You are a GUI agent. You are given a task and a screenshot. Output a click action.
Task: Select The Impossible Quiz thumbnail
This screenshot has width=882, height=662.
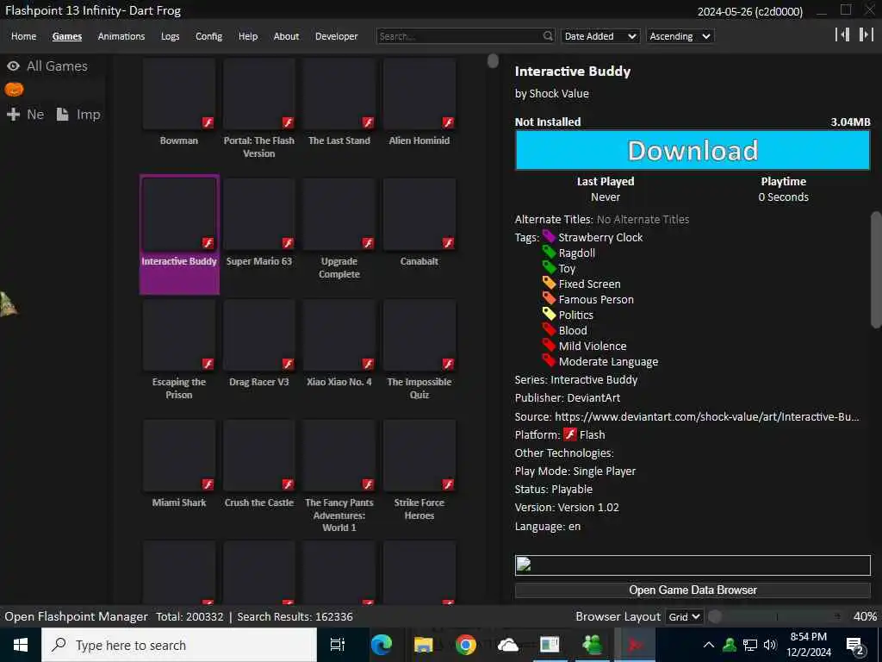(419, 335)
